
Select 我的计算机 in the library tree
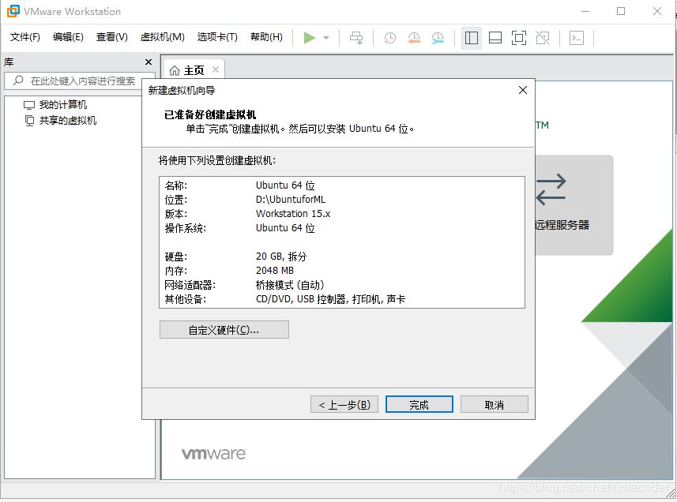(62, 105)
